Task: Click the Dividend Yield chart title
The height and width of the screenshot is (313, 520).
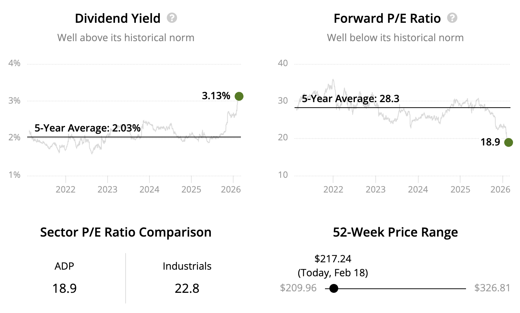Action: [118, 18]
